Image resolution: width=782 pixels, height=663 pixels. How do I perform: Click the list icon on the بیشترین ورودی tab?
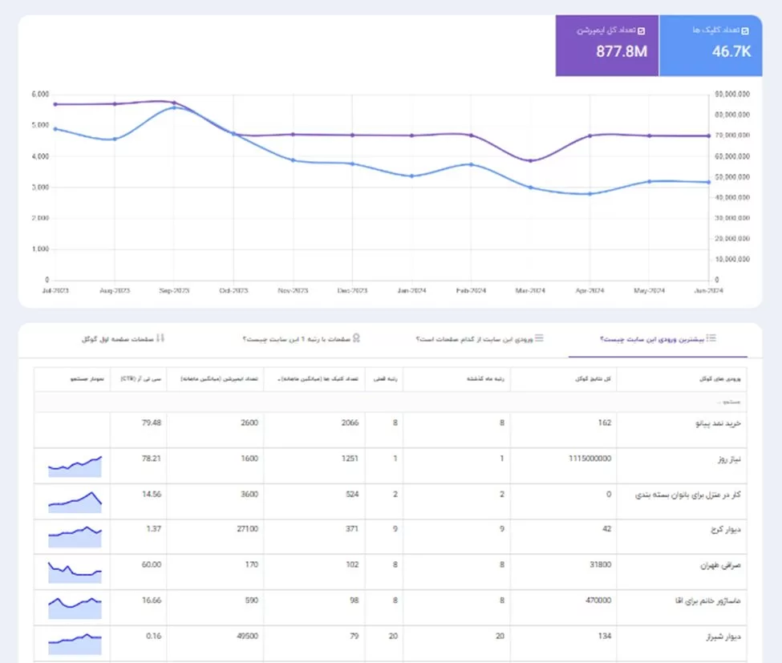[711, 338]
